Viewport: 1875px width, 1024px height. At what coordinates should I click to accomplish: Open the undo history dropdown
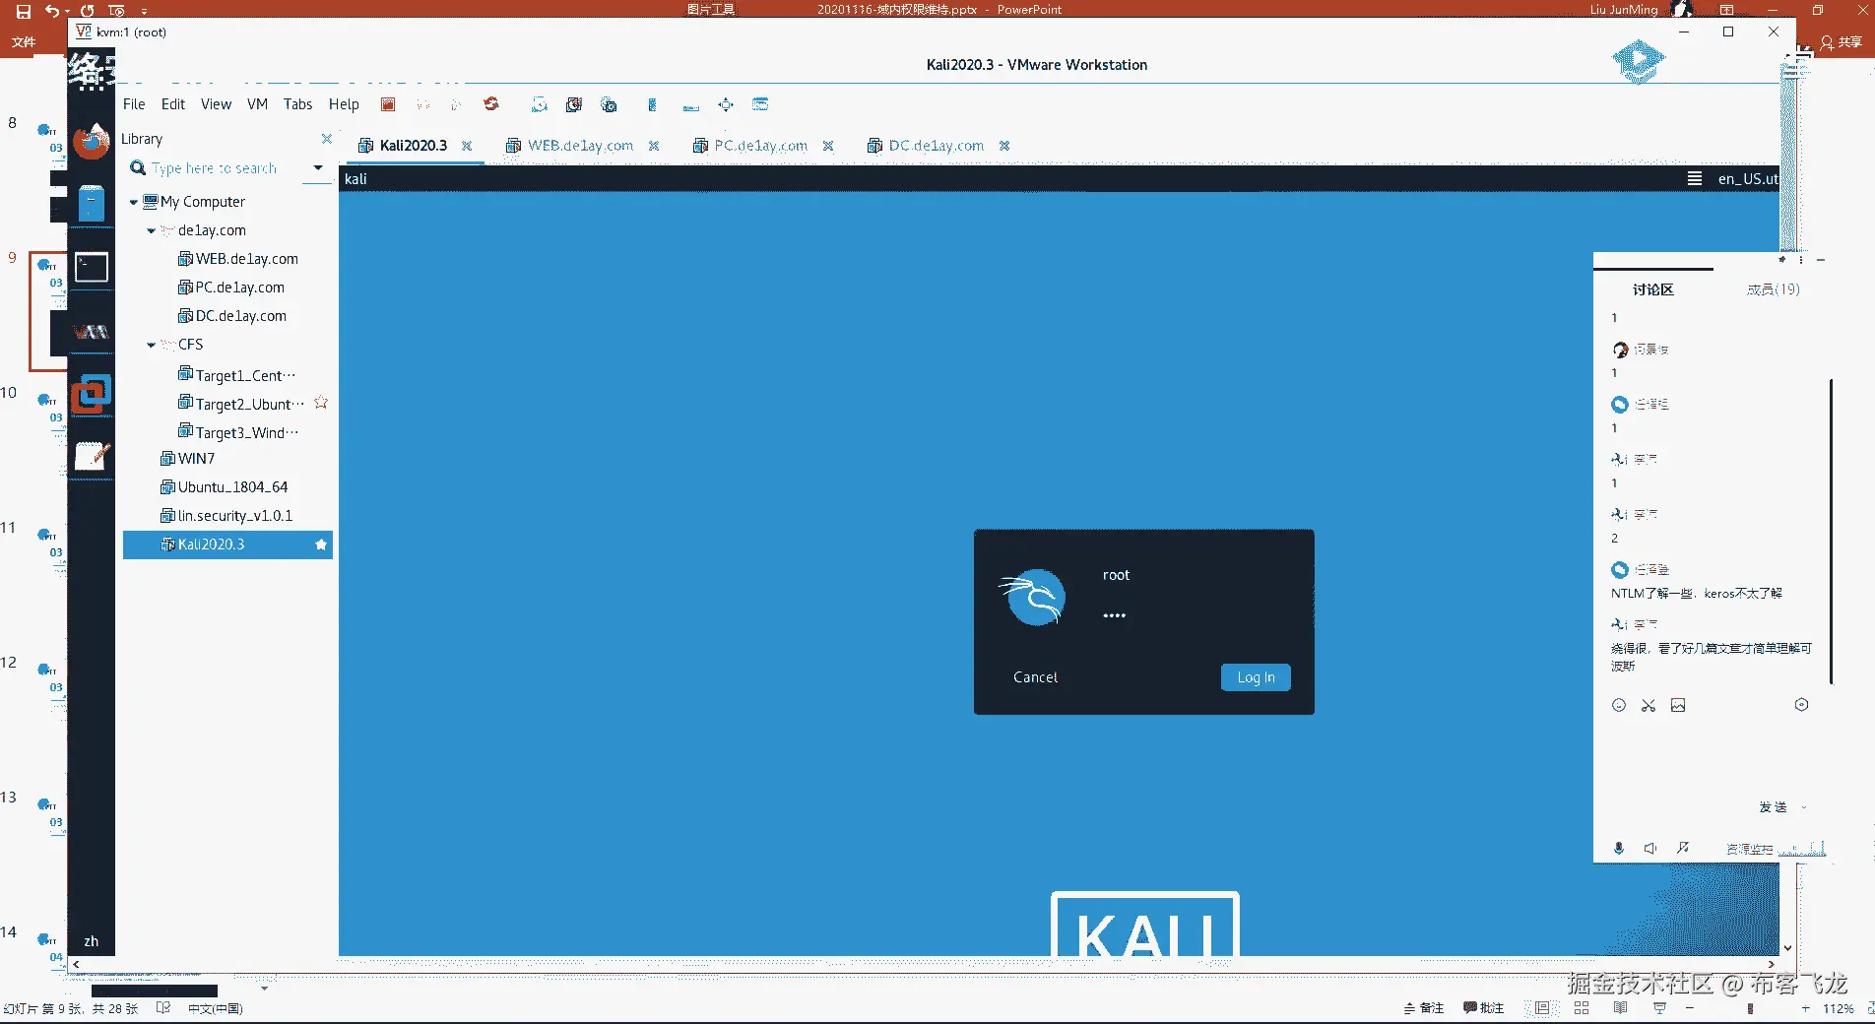pyautogui.click(x=67, y=12)
